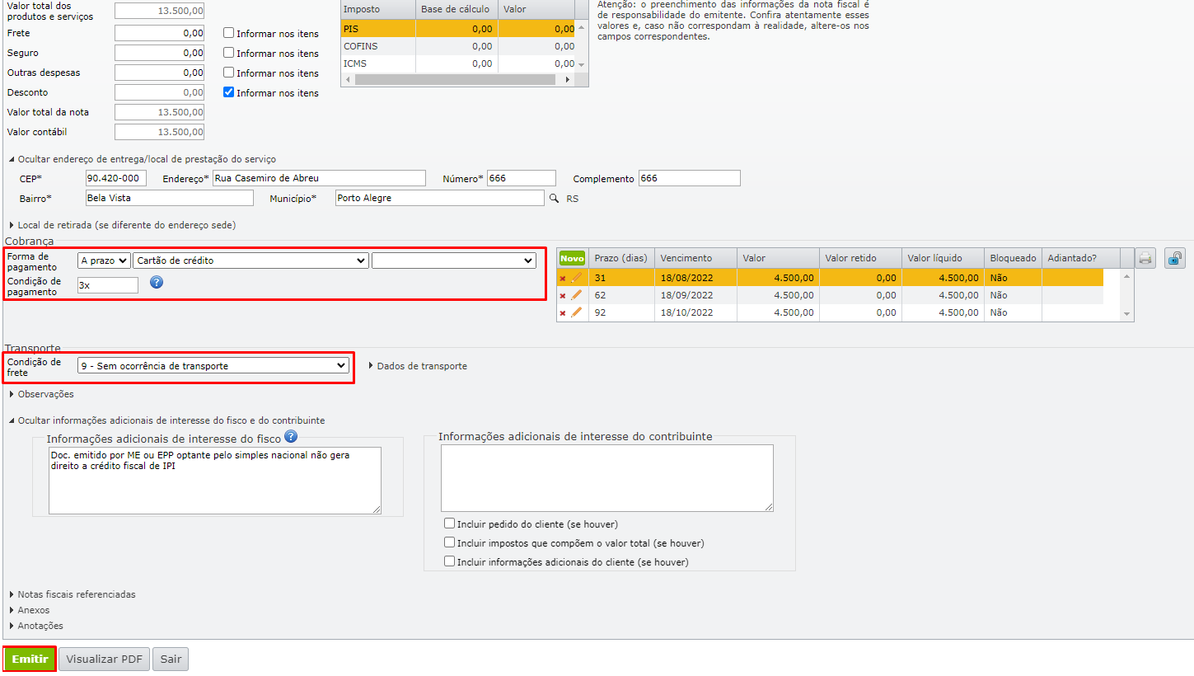Click the Outras despesas value field
The width and height of the screenshot is (1194, 676).
[159, 73]
